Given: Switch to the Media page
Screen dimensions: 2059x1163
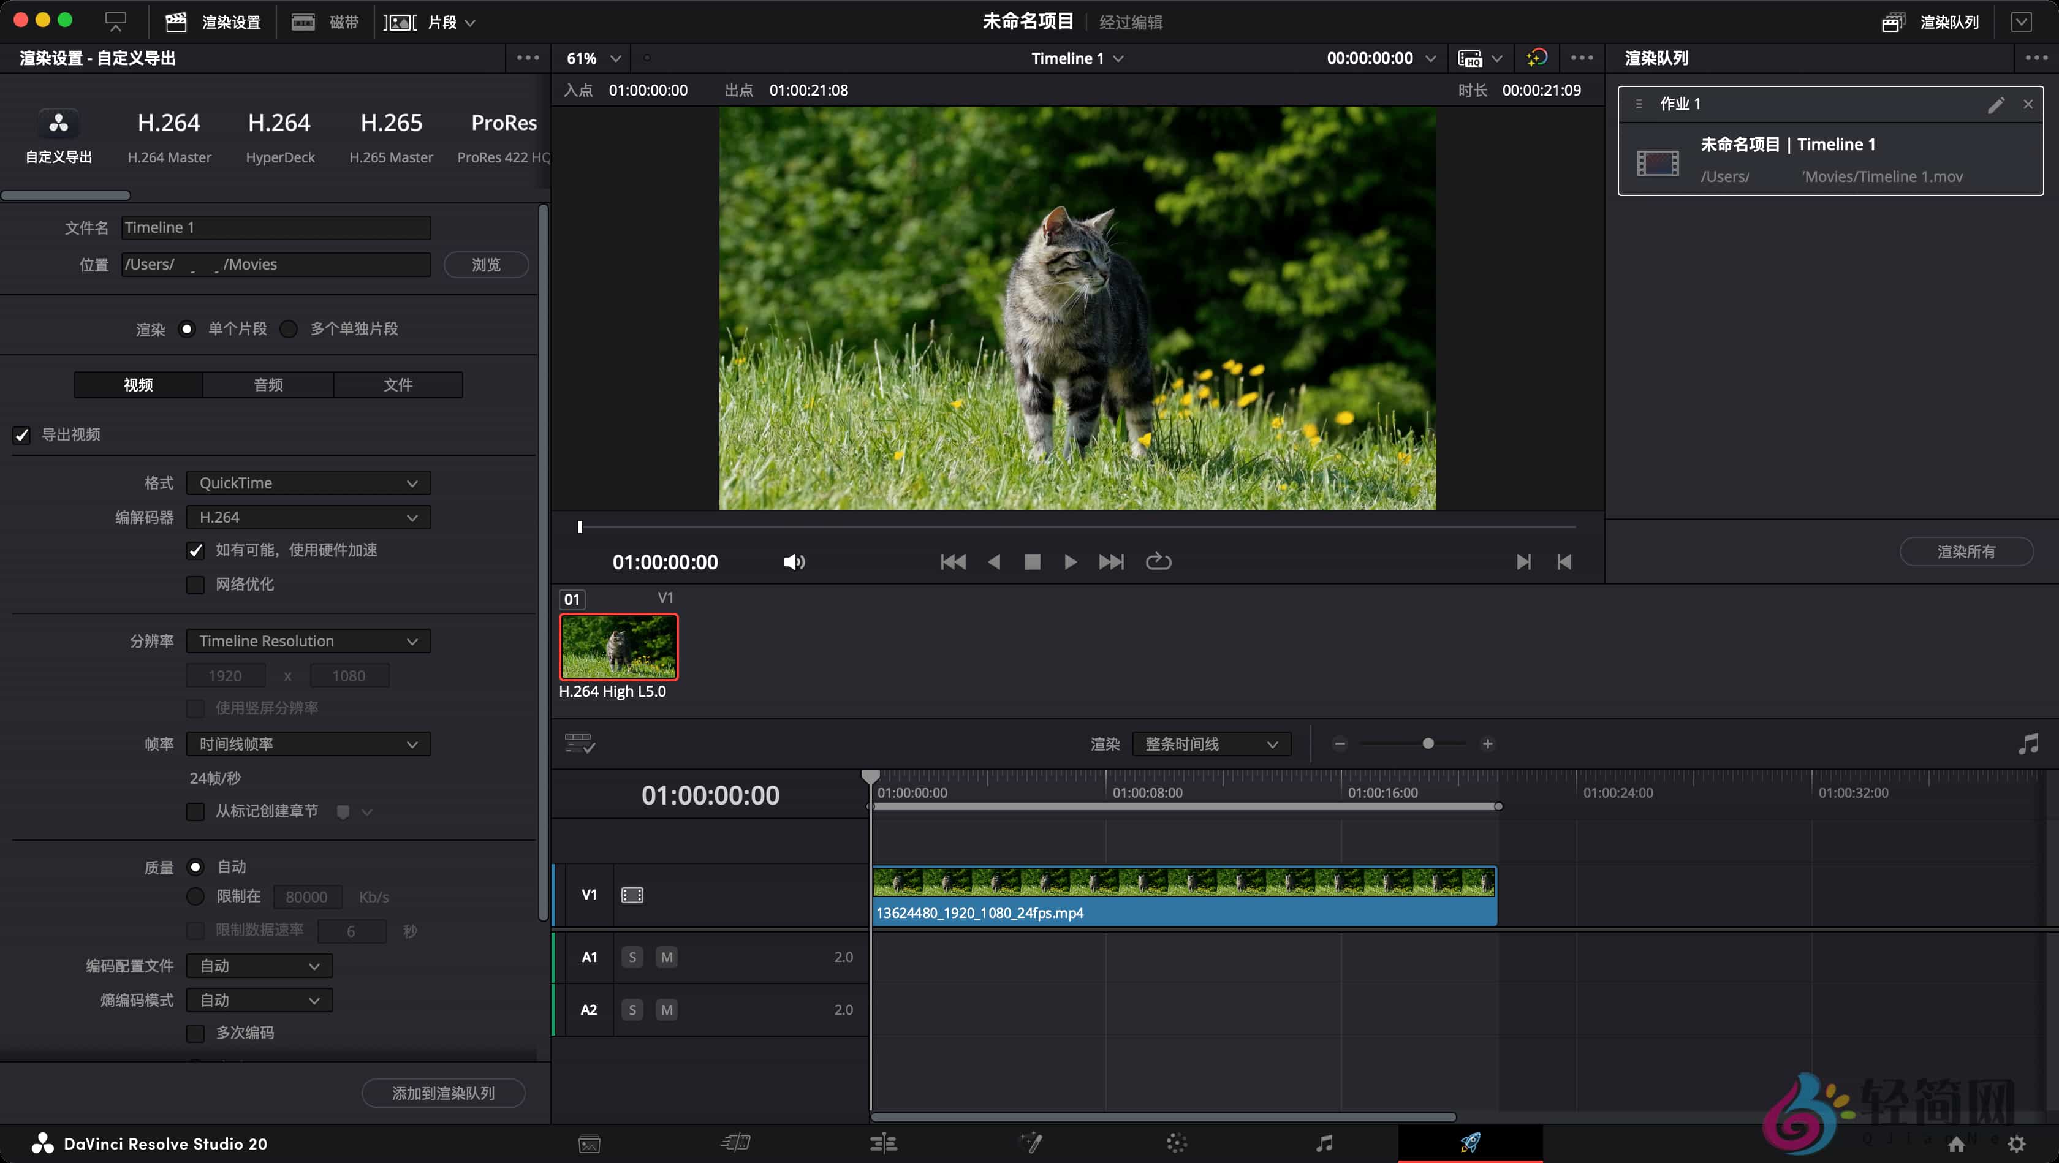Looking at the screenshot, I should [x=589, y=1143].
